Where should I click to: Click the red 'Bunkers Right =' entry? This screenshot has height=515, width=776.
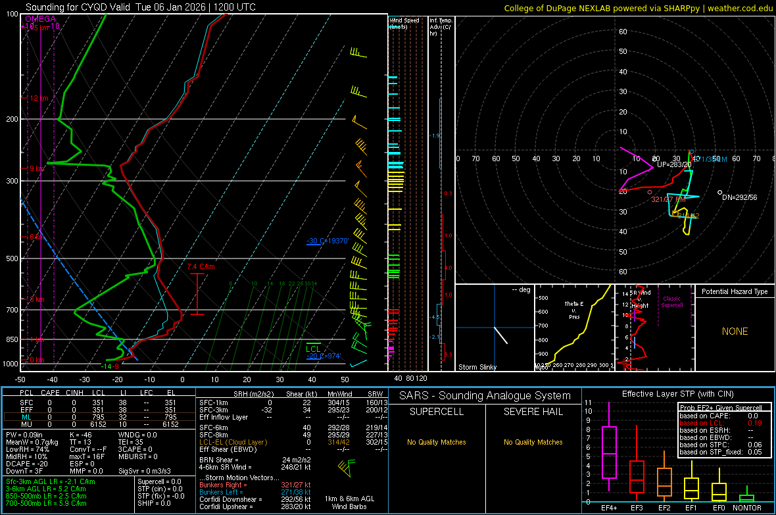click(x=255, y=485)
